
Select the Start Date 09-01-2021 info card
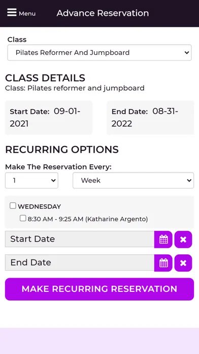[49, 117]
